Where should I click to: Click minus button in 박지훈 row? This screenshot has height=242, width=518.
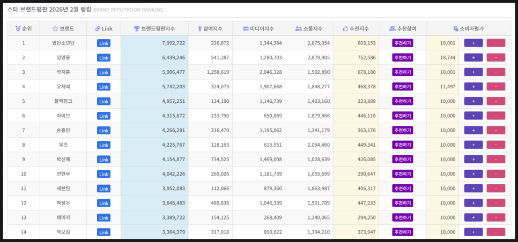click(x=496, y=72)
